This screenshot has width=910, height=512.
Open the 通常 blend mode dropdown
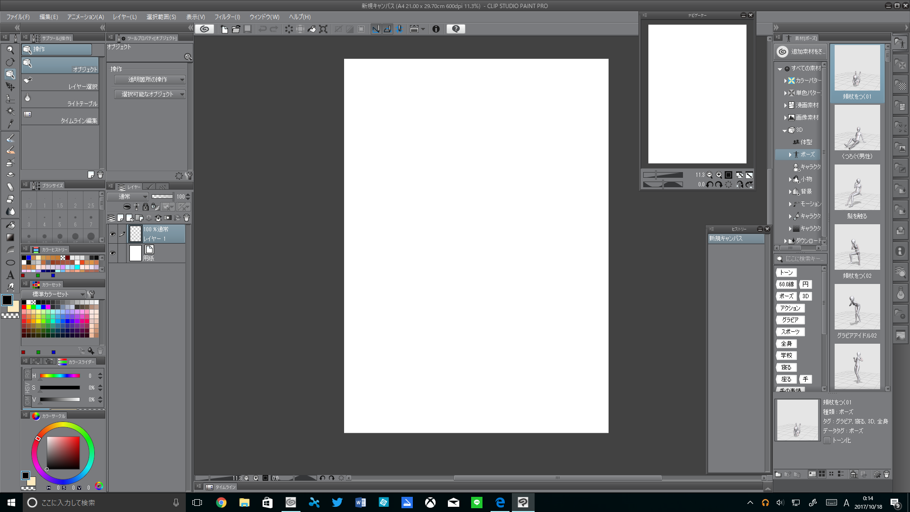point(127,197)
